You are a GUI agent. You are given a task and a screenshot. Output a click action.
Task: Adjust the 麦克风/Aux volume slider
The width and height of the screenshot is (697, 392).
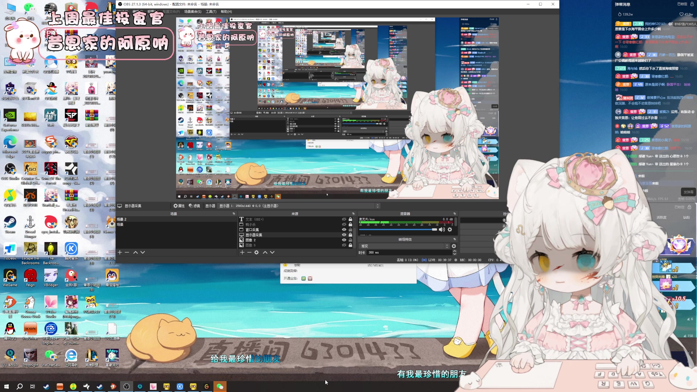point(434,229)
